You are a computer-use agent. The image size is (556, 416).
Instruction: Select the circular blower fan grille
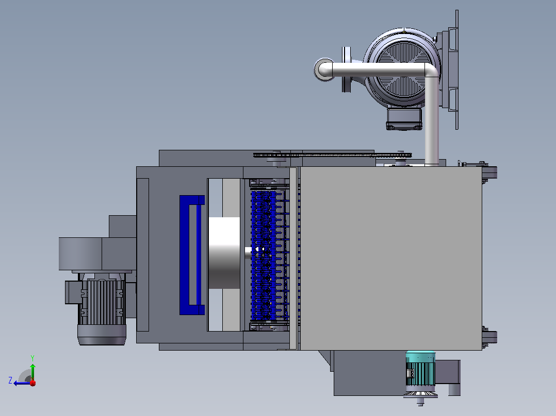403,70
